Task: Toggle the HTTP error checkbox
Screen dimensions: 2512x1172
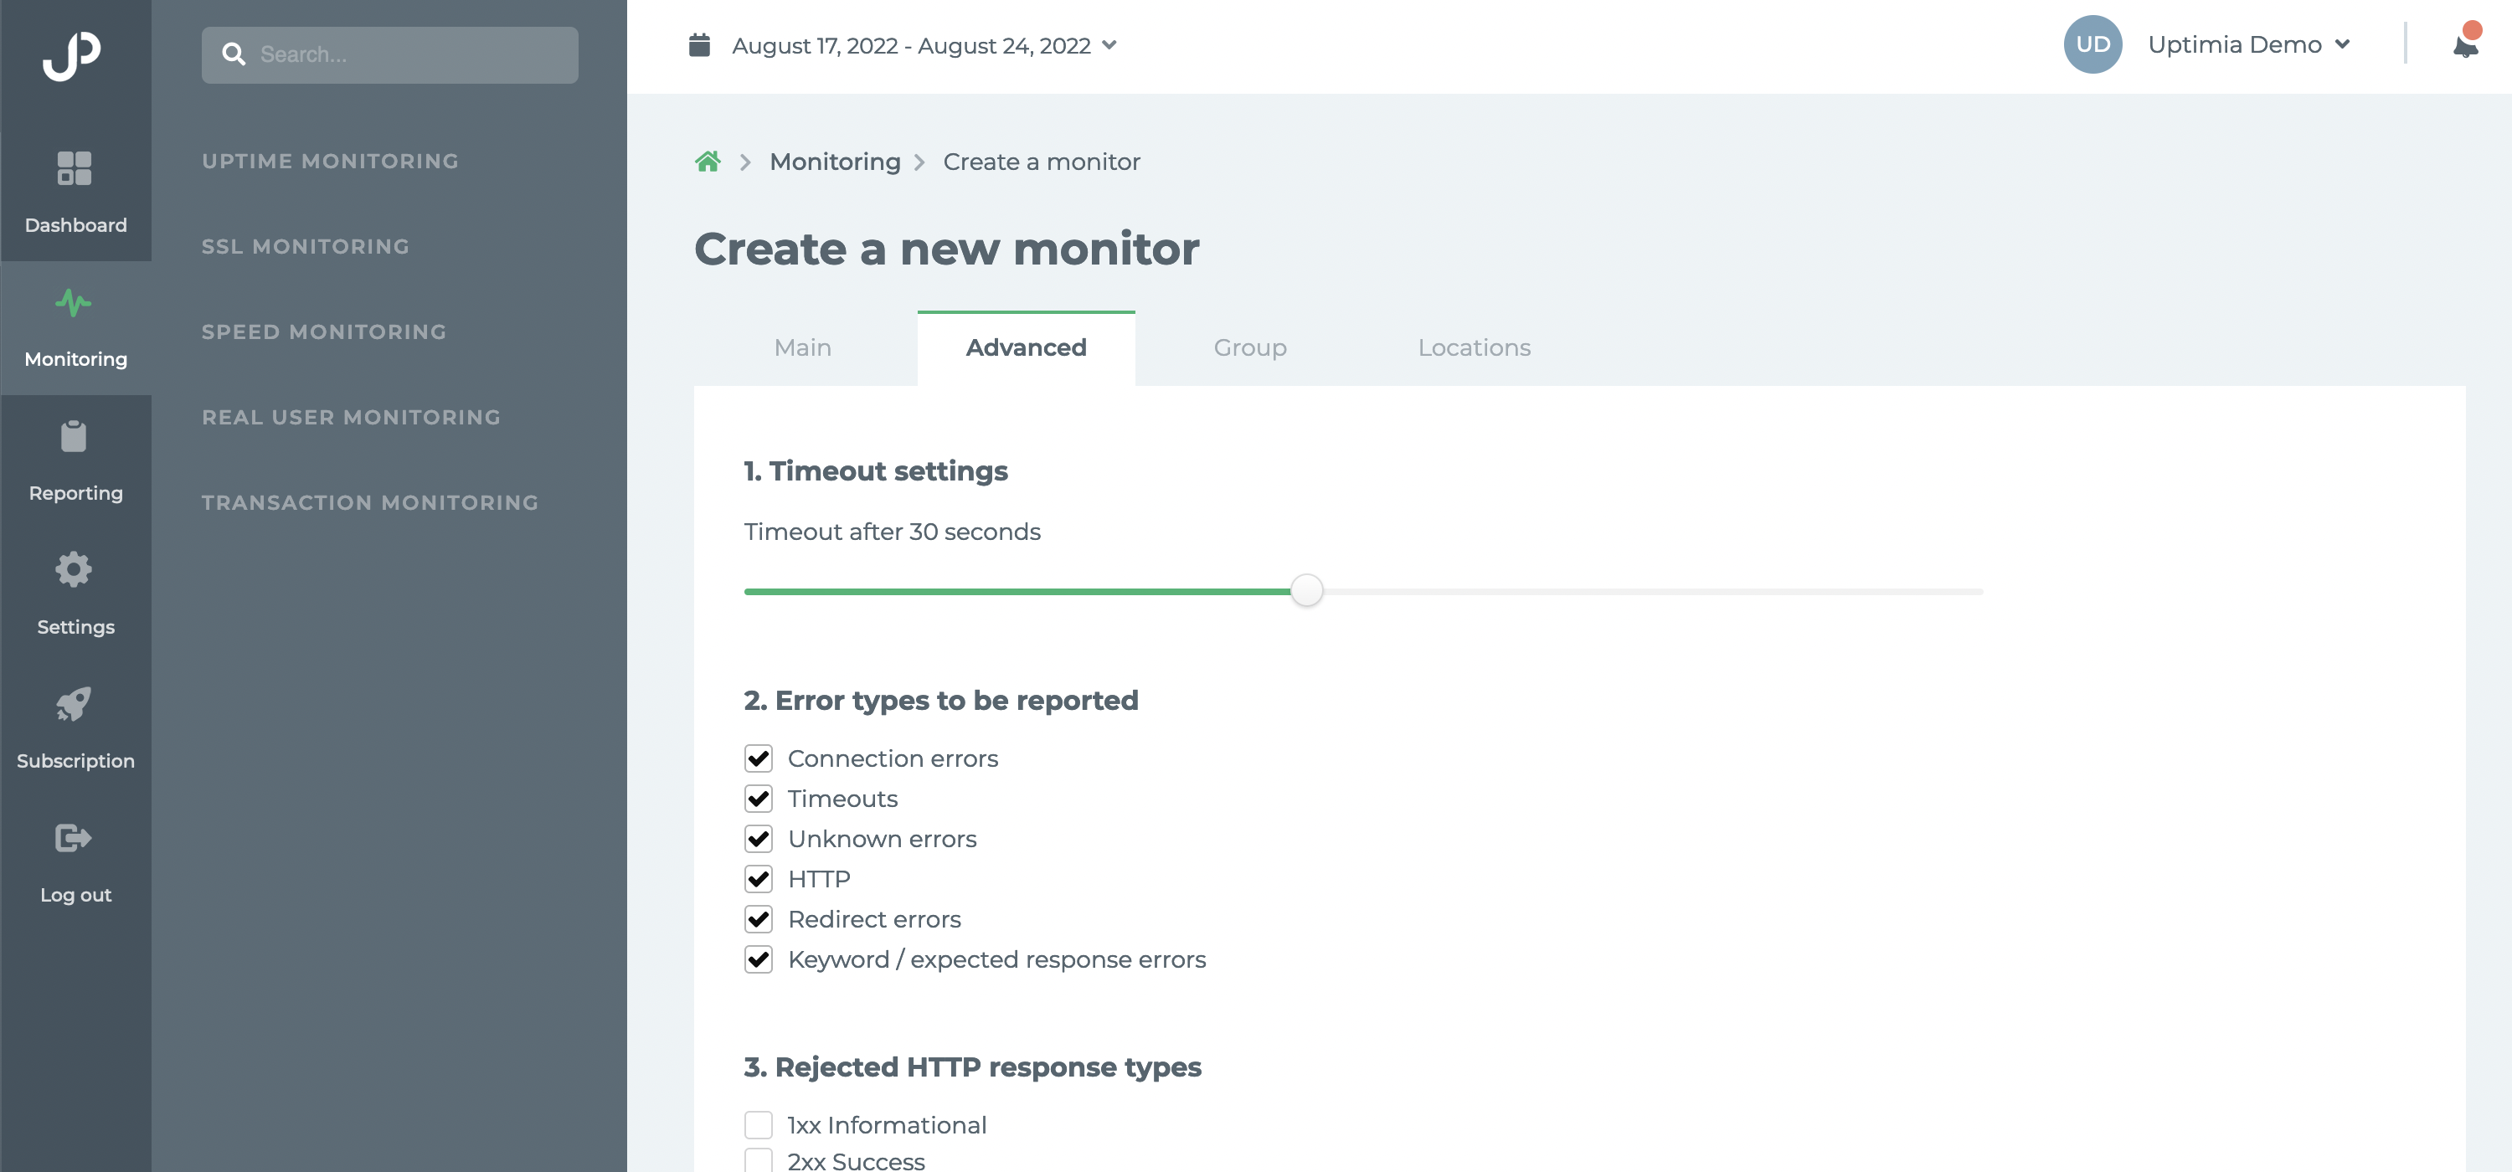Action: [759, 878]
